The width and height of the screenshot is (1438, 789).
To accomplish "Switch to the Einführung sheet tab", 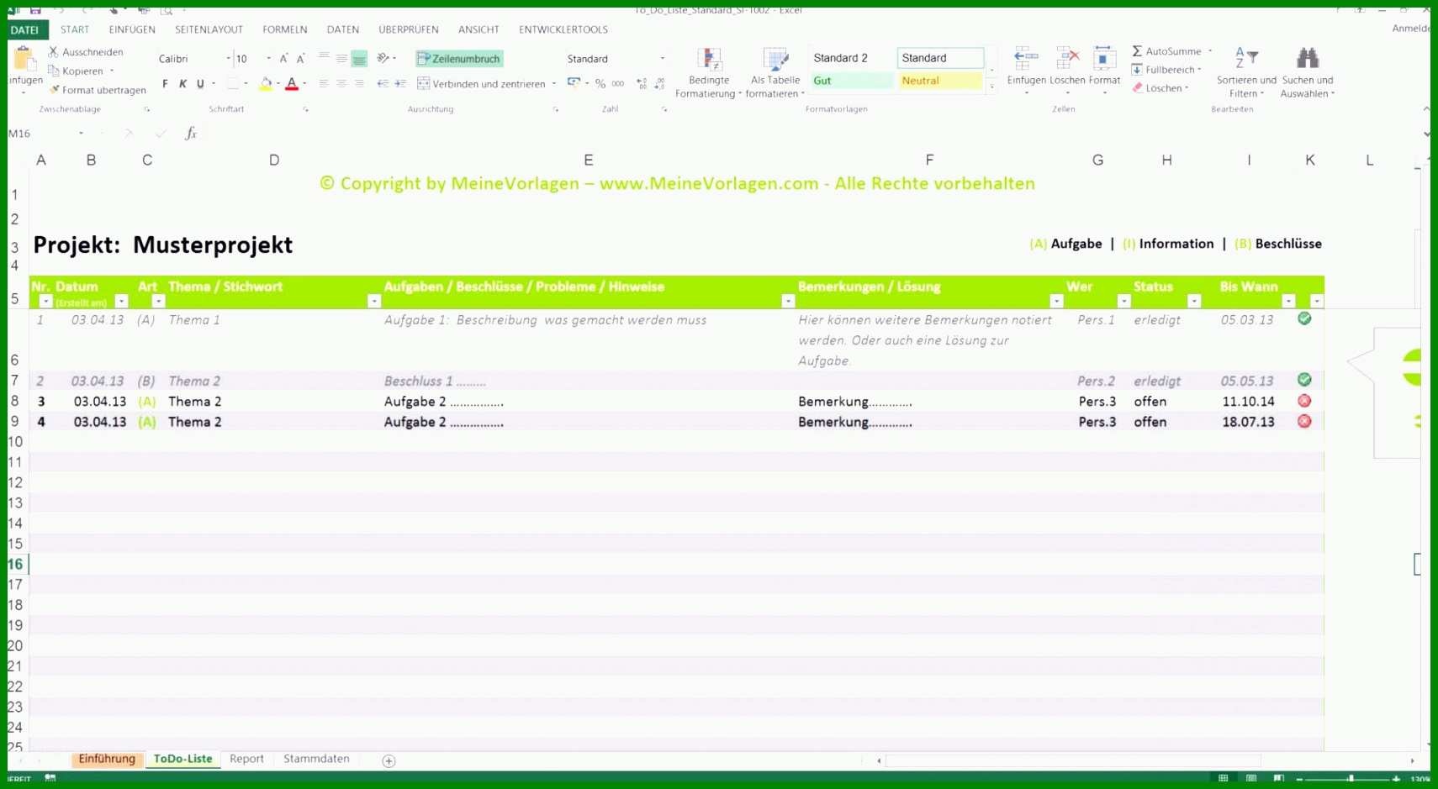I will click(x=107, y=759).
